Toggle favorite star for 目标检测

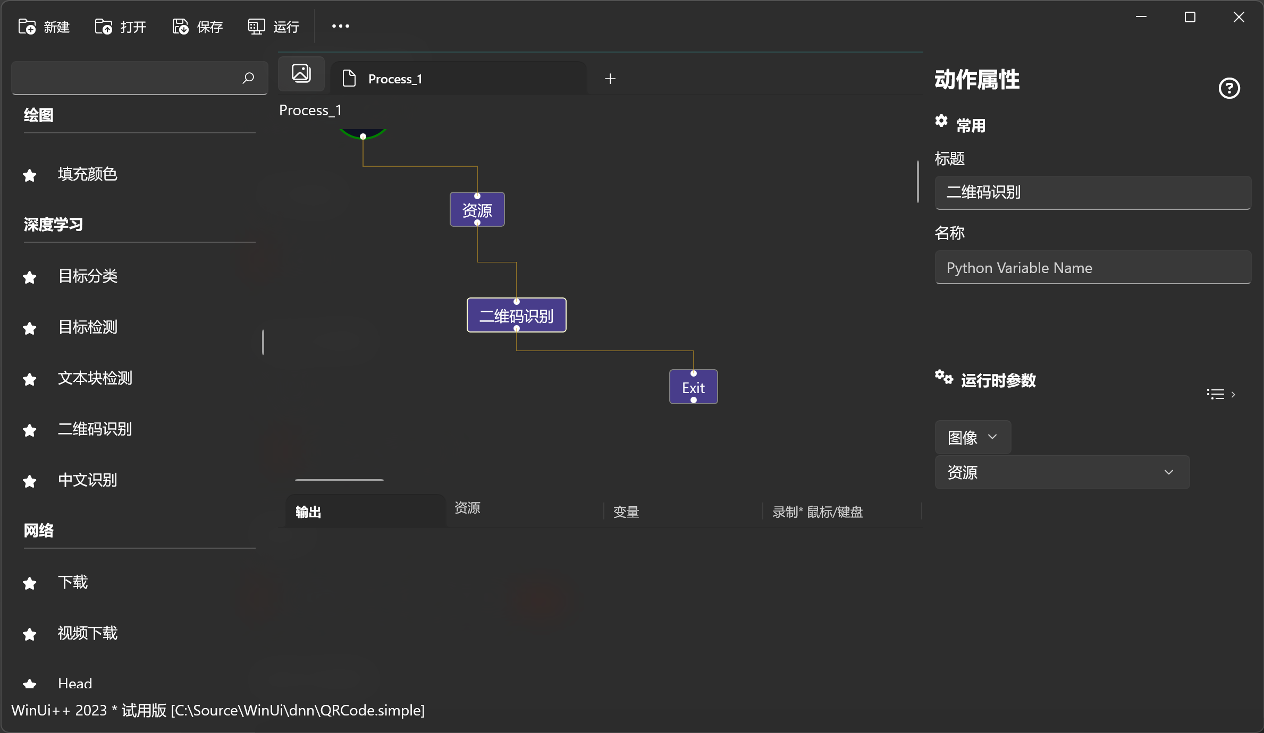click(x=30, y=328)
